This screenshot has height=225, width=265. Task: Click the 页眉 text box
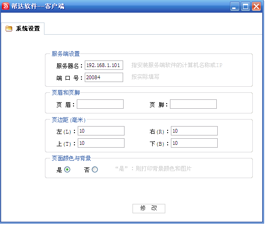click(x=100, y=104)
